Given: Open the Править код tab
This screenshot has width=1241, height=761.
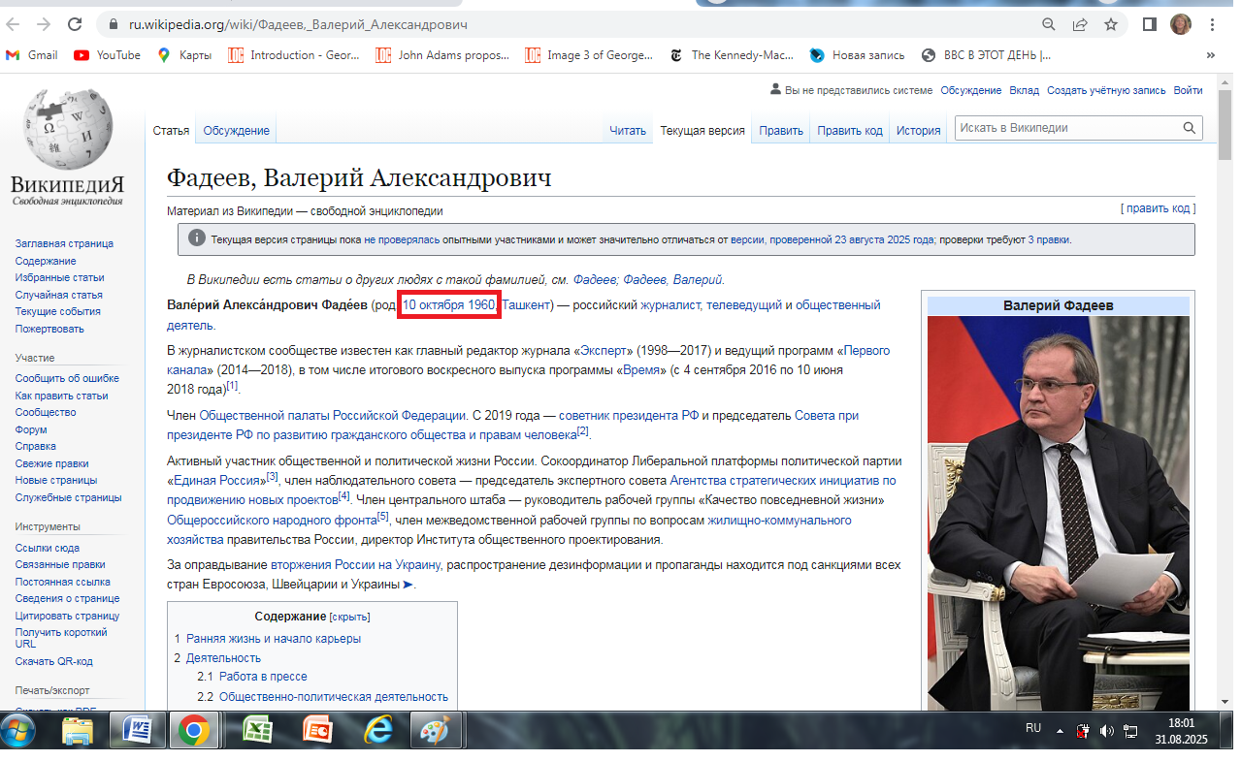Looking at the screenshot, I should click(x=850, y=131).
